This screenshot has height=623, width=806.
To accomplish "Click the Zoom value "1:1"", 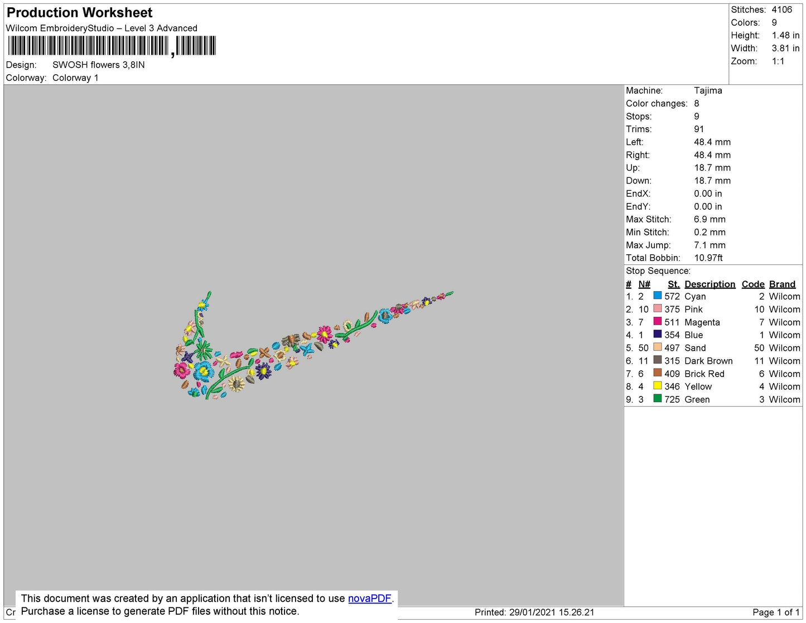I will tap(778, 61).
